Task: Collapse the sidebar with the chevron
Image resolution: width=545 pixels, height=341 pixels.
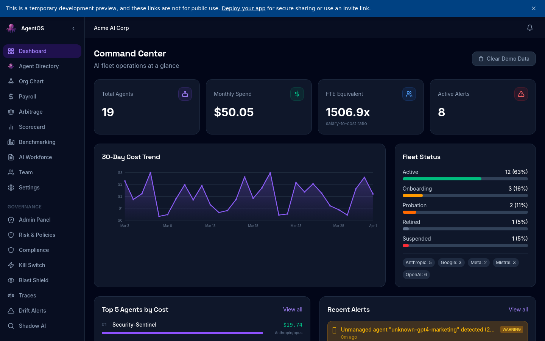Action: (x=73, y=28)
